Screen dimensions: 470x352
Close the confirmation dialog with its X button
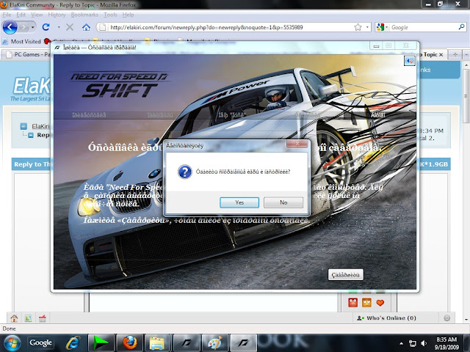coord(297,144)
